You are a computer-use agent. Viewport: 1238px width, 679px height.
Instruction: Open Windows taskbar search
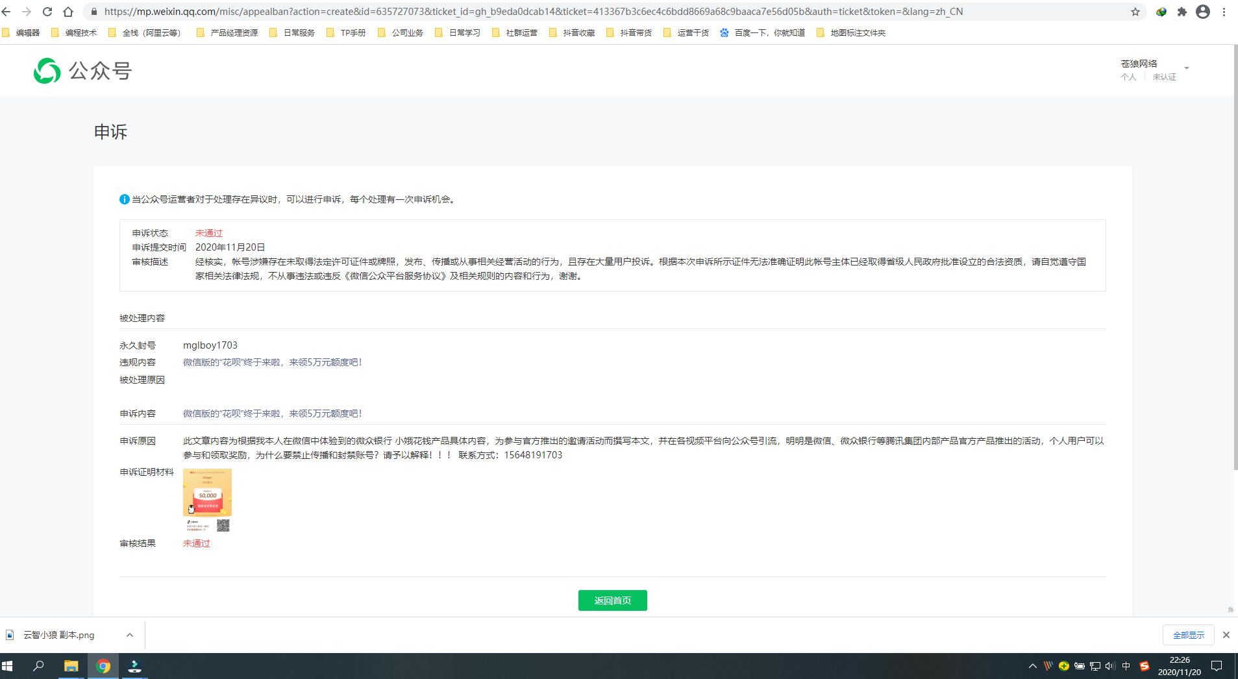tap(38, 666)
